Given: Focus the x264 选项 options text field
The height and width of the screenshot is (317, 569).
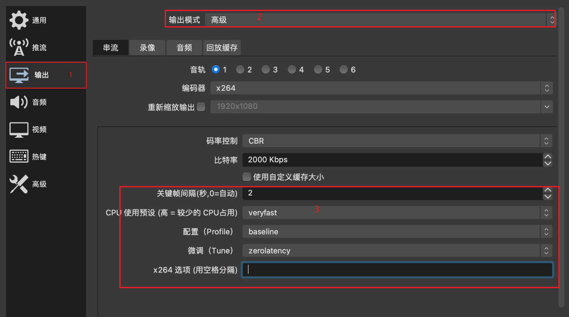Looking at the screenshot, I should coord(397,270).
